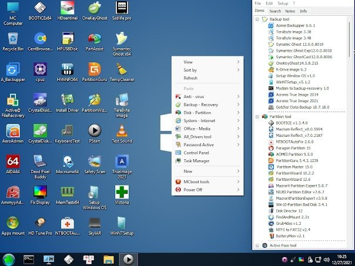Open Backup - Recovery submenu
This screenshot has width=355, height=266.
tap(207, 105)
